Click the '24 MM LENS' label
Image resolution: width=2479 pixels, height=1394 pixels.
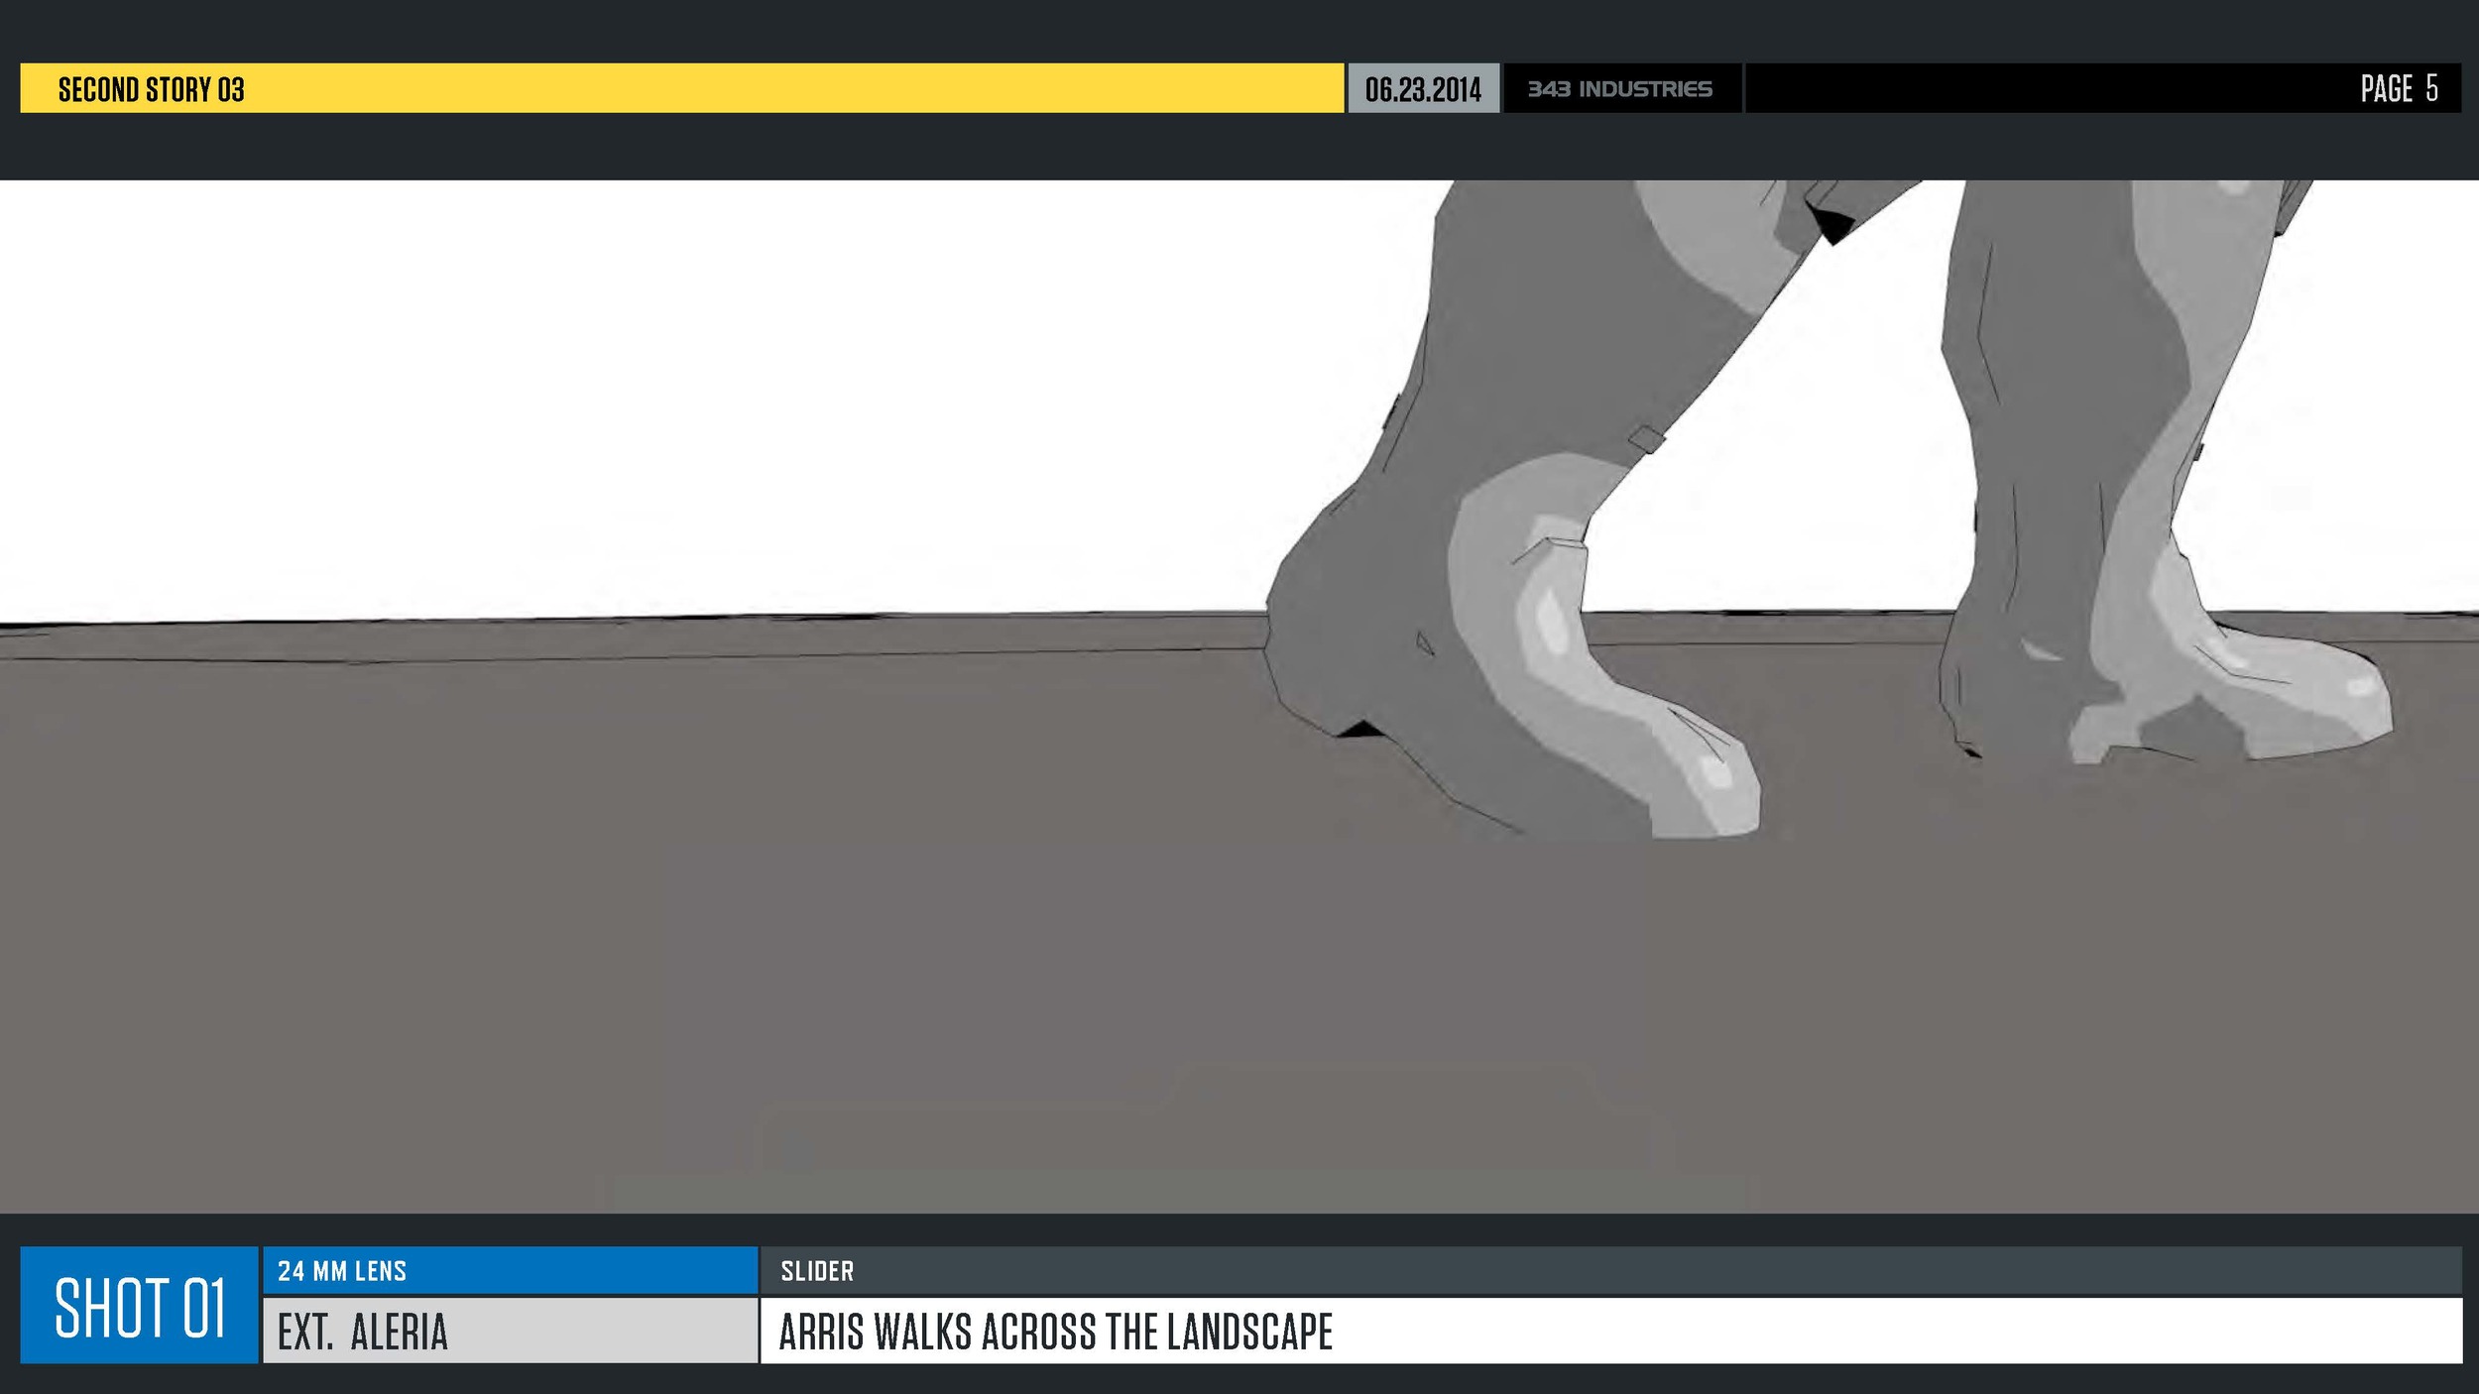pyautogui.click(x=342, y=1271)
